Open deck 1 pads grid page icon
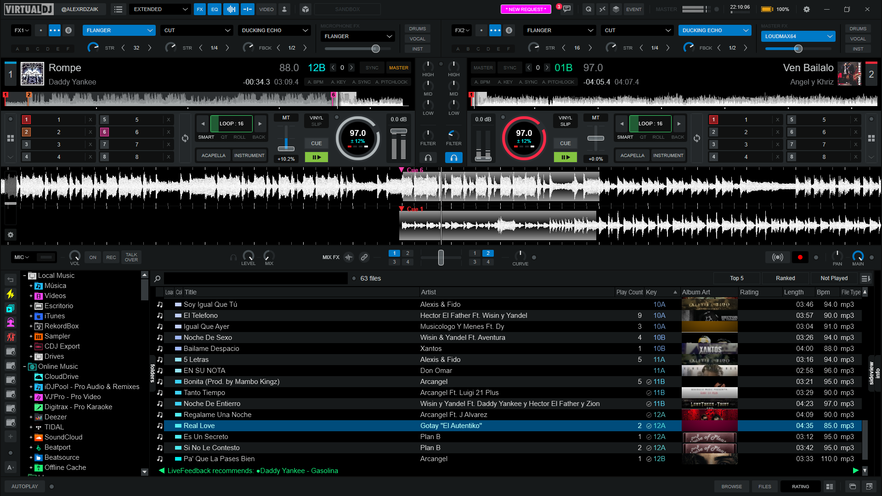This screenshot has height=496, width=882. pos(11,138)
